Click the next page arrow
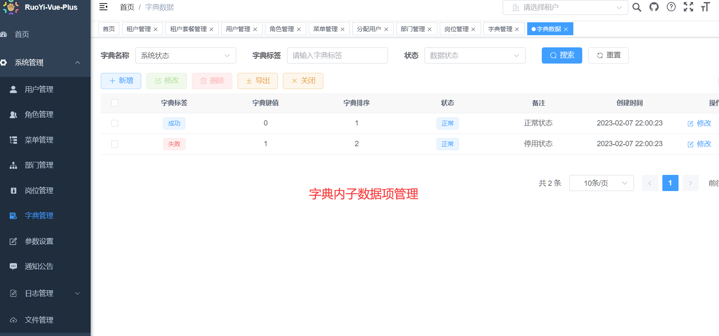 coord(690,183)
